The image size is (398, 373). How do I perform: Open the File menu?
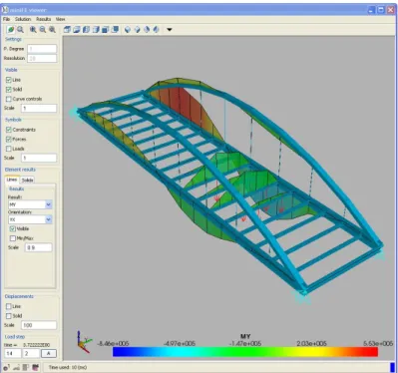click(x=6, y=19)
